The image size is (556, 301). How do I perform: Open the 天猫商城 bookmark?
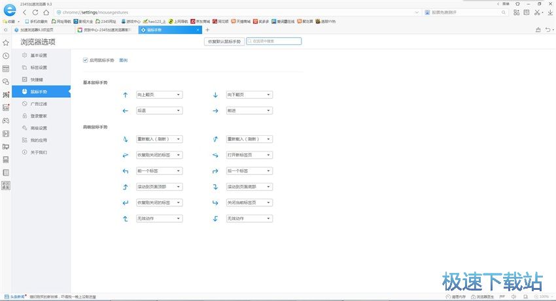241,22
